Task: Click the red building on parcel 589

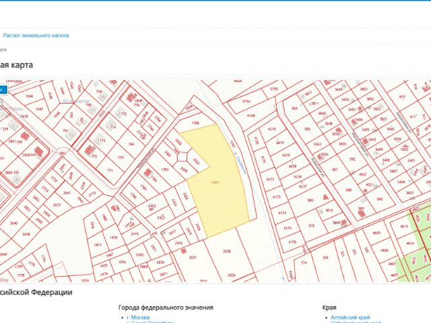Action: click(x=361, y=214)
